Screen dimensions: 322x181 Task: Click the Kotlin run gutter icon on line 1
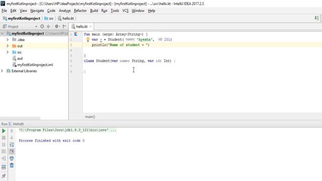(76, 34)
